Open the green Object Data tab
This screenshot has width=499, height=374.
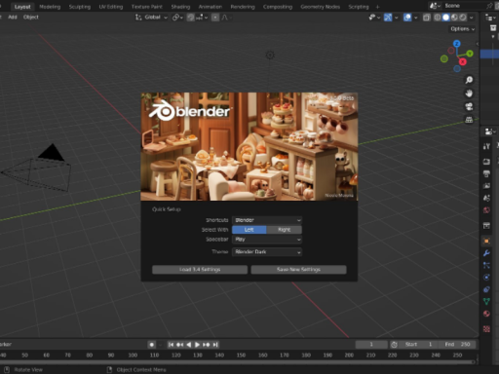coord(486,301)
